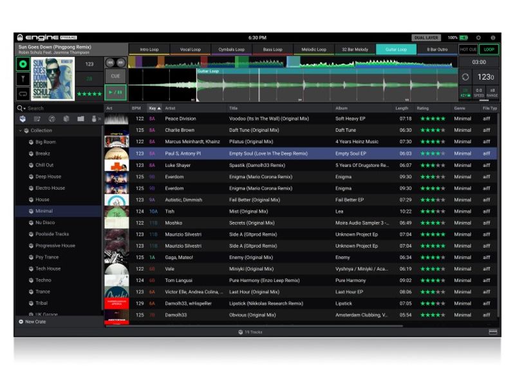Click the New Crate button

pyautogui.click(x=32, y=322)
